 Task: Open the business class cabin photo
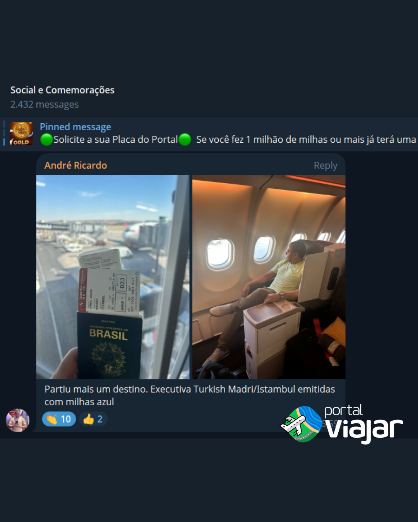269,277
